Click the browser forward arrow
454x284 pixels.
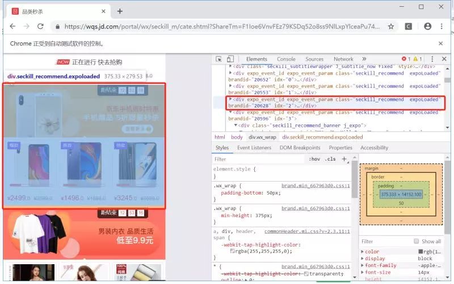coord(26,26)
